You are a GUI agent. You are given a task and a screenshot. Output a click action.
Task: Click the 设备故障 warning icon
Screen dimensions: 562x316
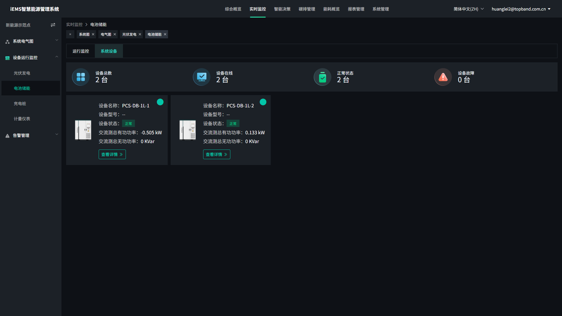[443, 77]
